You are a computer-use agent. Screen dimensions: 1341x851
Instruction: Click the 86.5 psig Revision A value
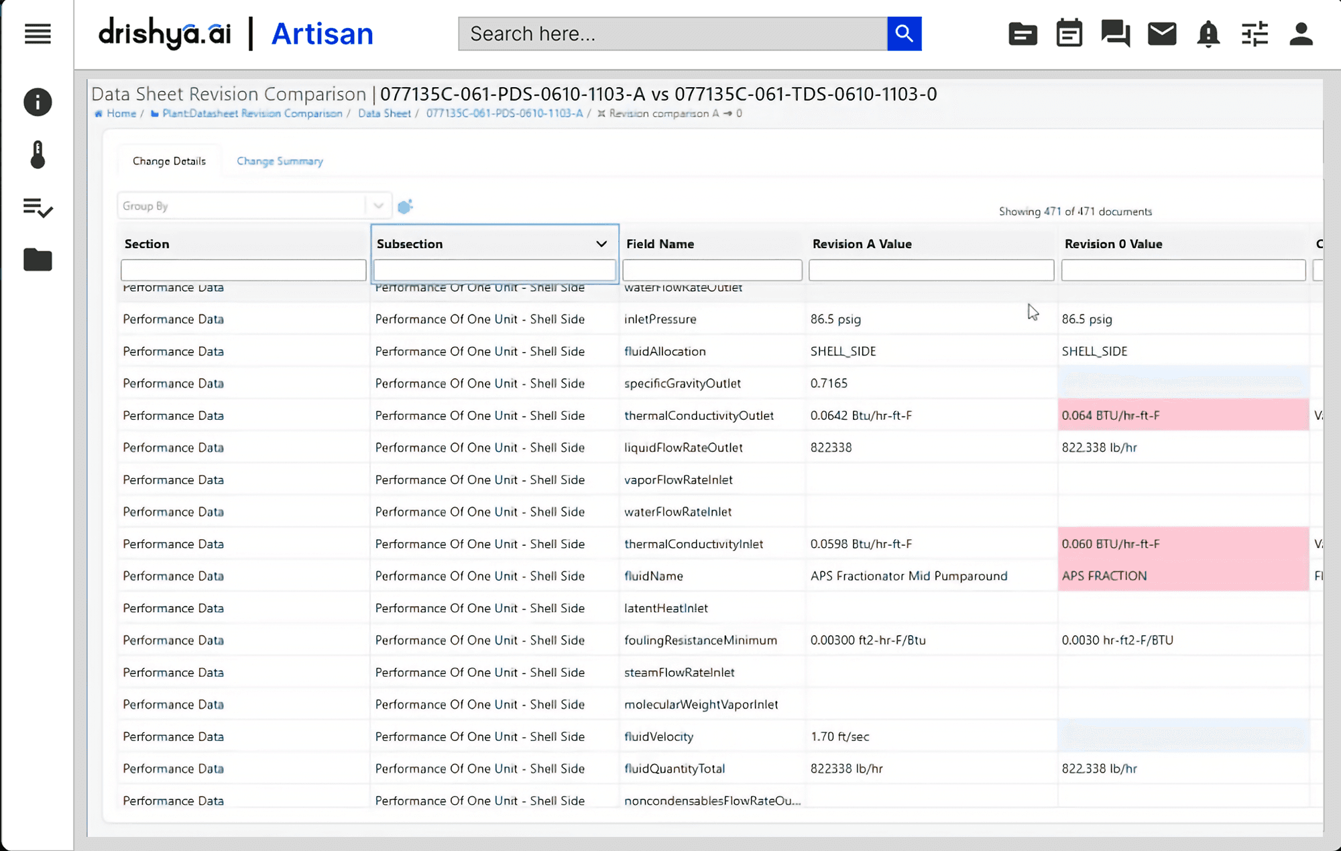[x=835, y=319]
